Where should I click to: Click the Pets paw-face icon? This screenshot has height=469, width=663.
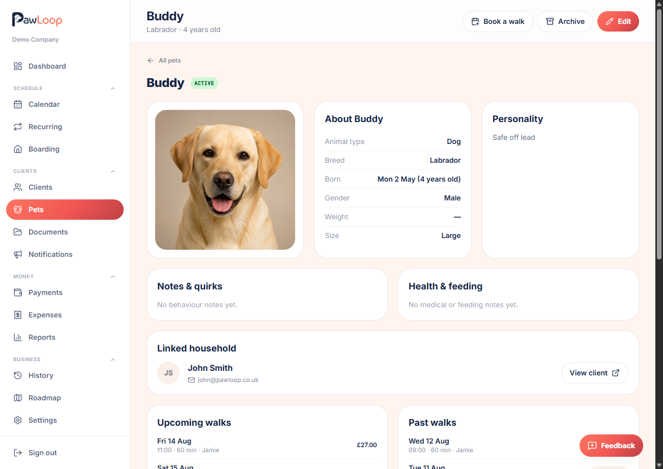click(x=18, y=210)
